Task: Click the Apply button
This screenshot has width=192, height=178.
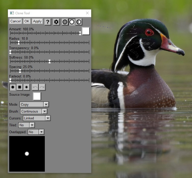Action: coord(37,21)
